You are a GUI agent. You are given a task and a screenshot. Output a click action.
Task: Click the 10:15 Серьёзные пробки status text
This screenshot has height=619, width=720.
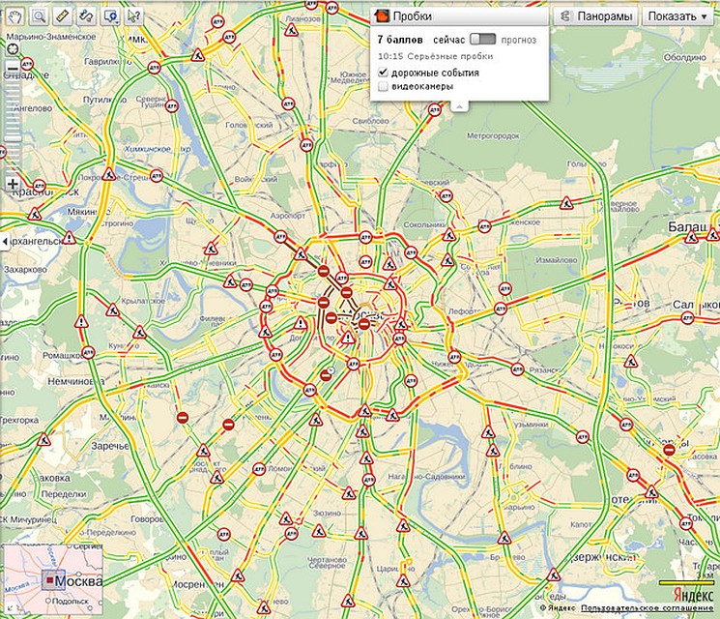tap(435, 56)
